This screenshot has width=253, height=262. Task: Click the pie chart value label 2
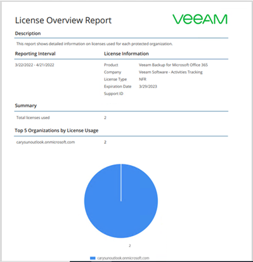tap(130, 246)
